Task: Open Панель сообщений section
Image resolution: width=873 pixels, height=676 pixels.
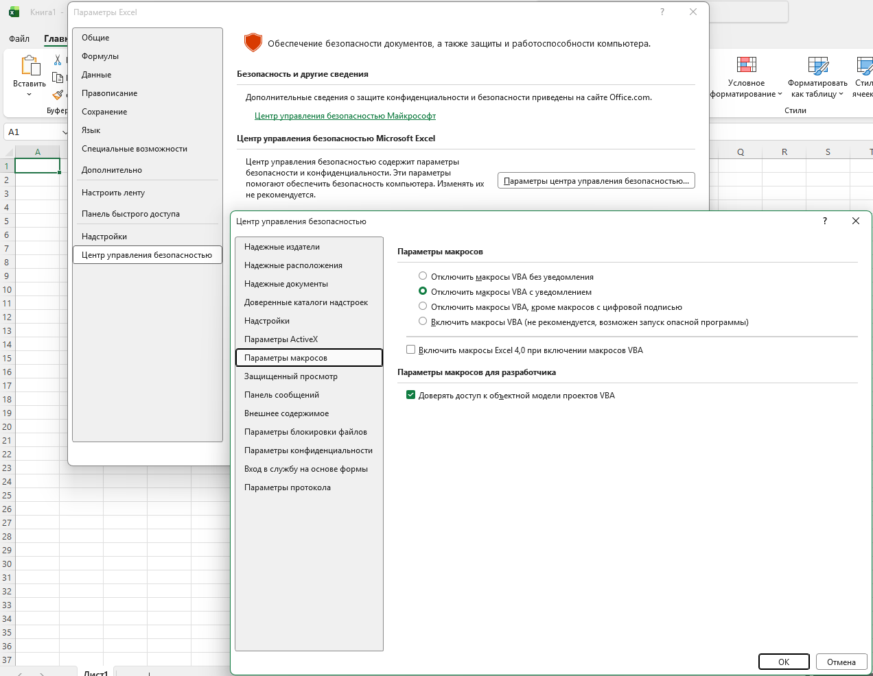Action: [309, 395]
